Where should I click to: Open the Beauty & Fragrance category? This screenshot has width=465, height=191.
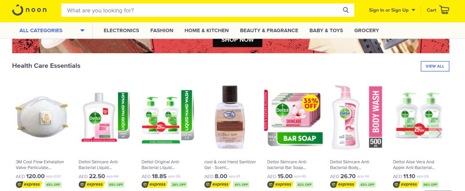click(269, 30)
